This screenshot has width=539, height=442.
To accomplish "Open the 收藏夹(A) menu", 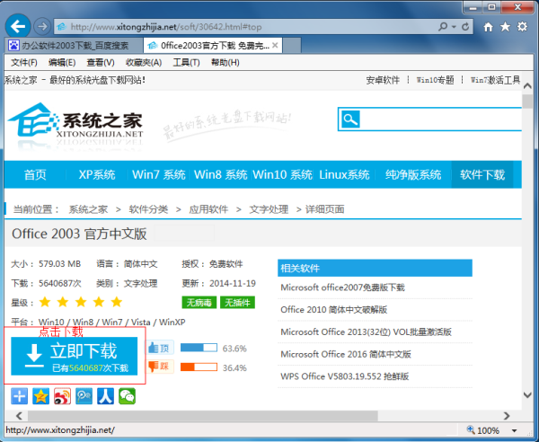I will pos(144,62).
